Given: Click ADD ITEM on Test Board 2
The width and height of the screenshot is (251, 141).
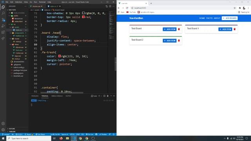Looking at the screenshot, I should click(169, 41).
